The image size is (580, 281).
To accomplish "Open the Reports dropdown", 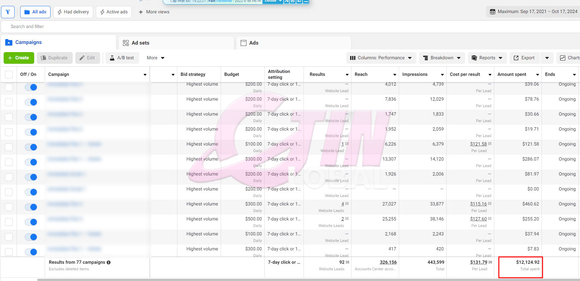I will (x=487, y=58).
